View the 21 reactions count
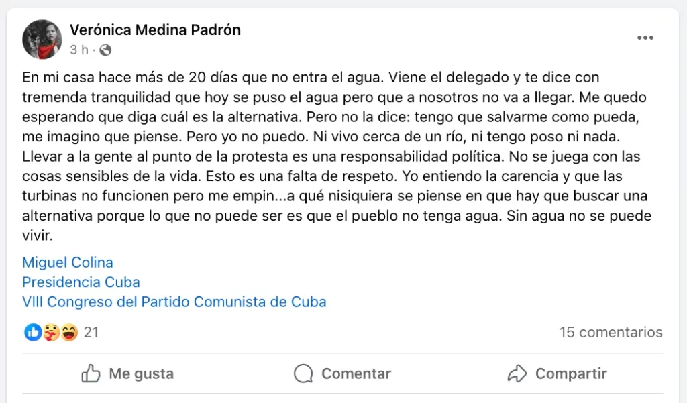This screenshot has width=687, height=403. [x=91, y=332]
